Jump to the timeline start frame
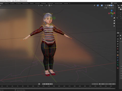The height and width of the screenshot is (91, 122). pos(43,84)
